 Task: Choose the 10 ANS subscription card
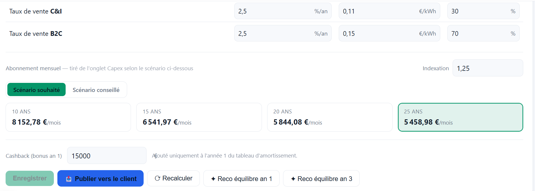pos(68,117)
